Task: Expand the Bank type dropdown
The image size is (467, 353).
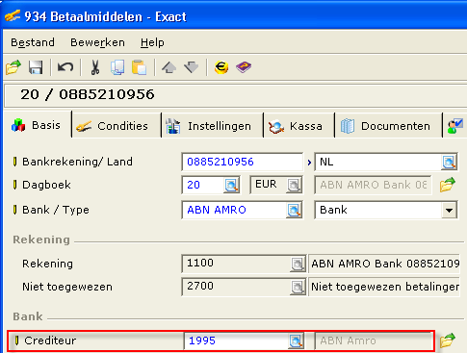Action: point(450,211)
